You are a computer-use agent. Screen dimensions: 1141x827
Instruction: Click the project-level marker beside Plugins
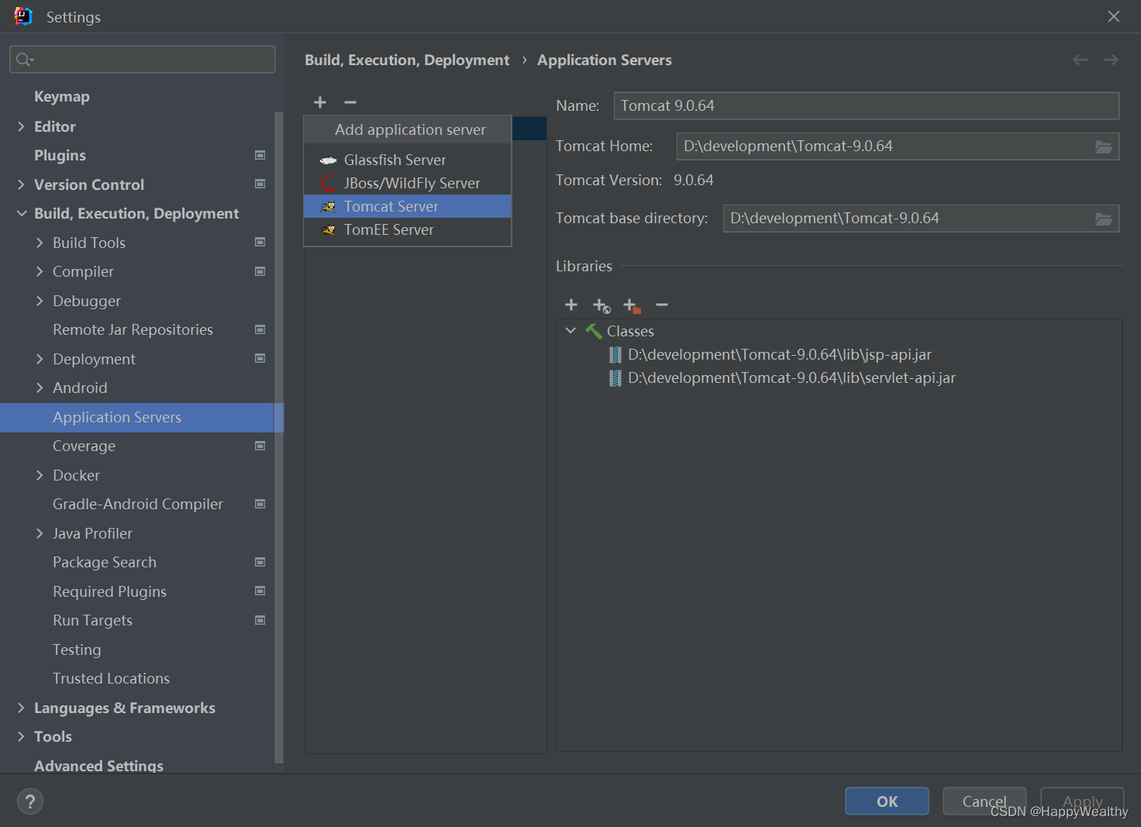click(x=260, y=155)
